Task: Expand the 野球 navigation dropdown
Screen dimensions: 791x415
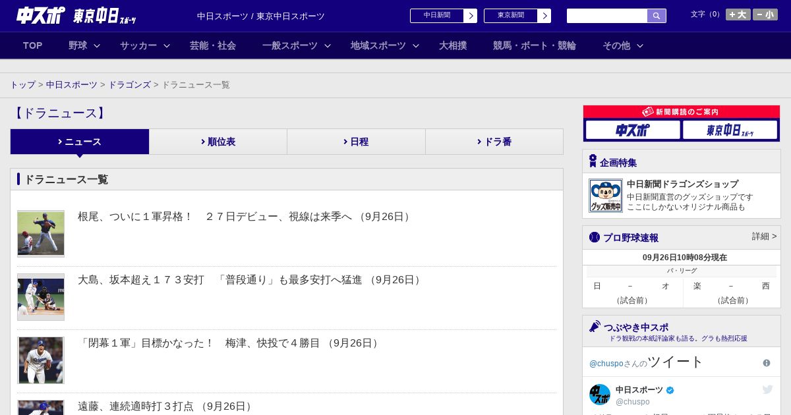Action: point(84,45)
